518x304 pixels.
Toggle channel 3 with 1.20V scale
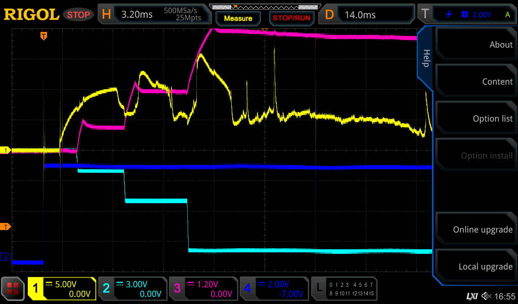[202, 289]
